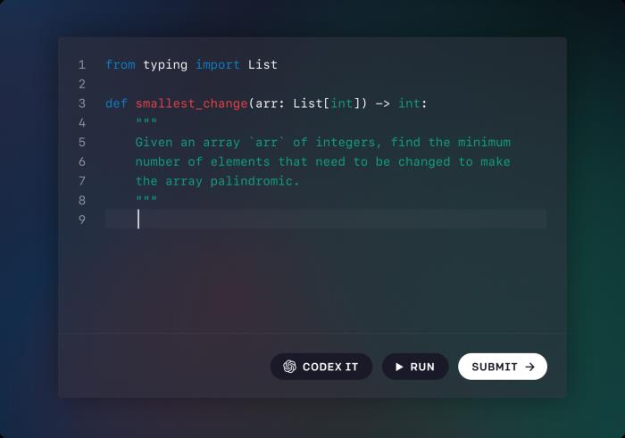Screen dimensions: 625x438
Task: Click line number 9 in gutter
Action: tap(82, 219)
